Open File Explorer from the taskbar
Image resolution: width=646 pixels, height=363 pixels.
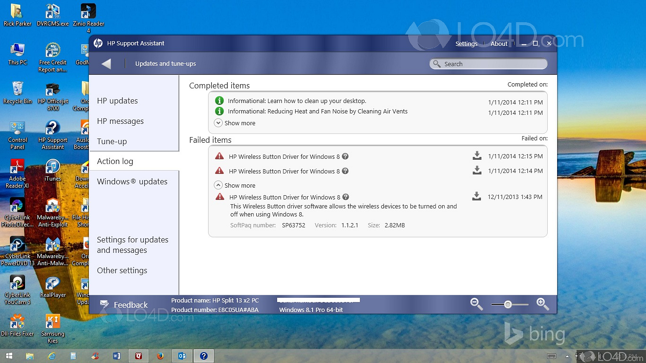(30, 356)
